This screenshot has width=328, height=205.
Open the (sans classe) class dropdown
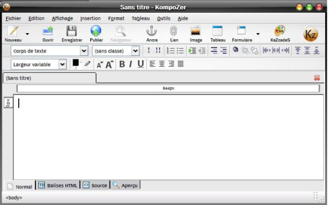coord(116,51)
